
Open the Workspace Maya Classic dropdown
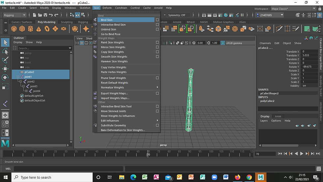pyautogui.click(x=293, y=9)
